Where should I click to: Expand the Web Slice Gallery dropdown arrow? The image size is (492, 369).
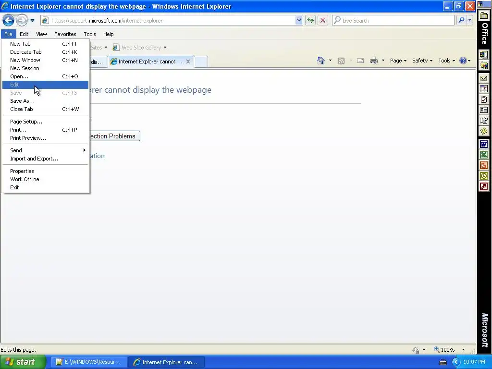point(165,48)
